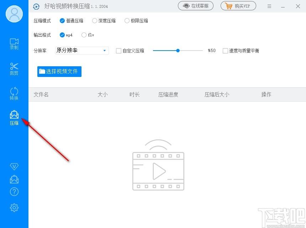Click the 操作 column header
Viewport: 306px width, 228px height.
click(266, 94)
